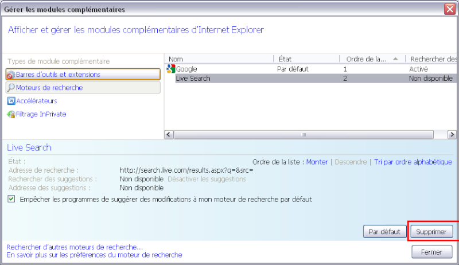Click the Par défaut state cell for Google
This screenshot has height=265, width=459.
pos(293,69)
